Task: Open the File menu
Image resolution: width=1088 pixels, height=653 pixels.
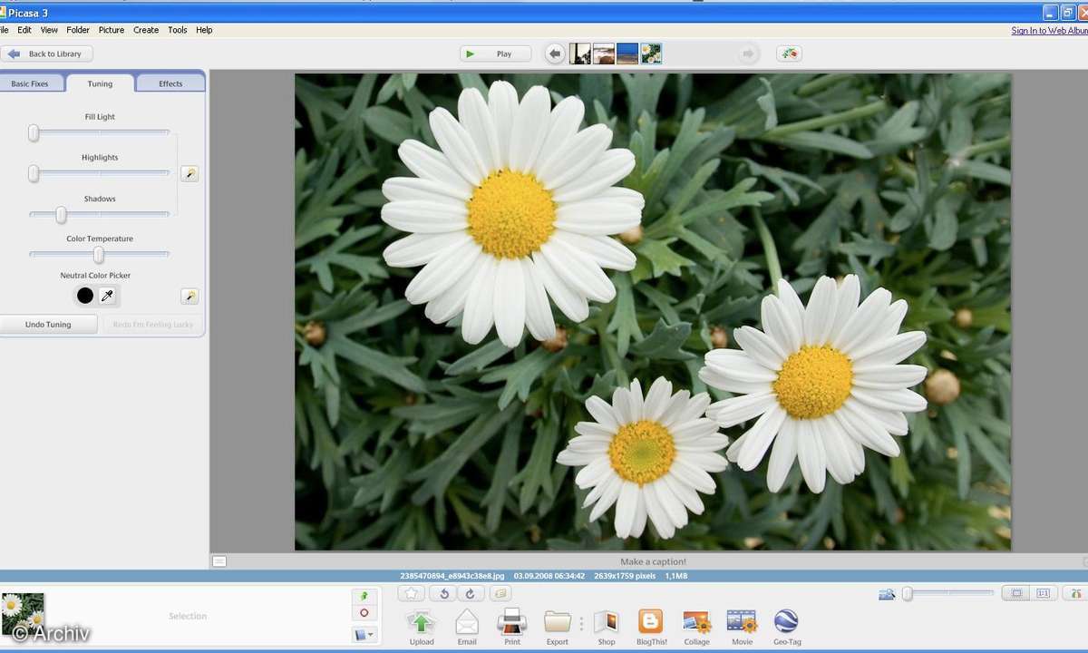Action: coord(5,30)
